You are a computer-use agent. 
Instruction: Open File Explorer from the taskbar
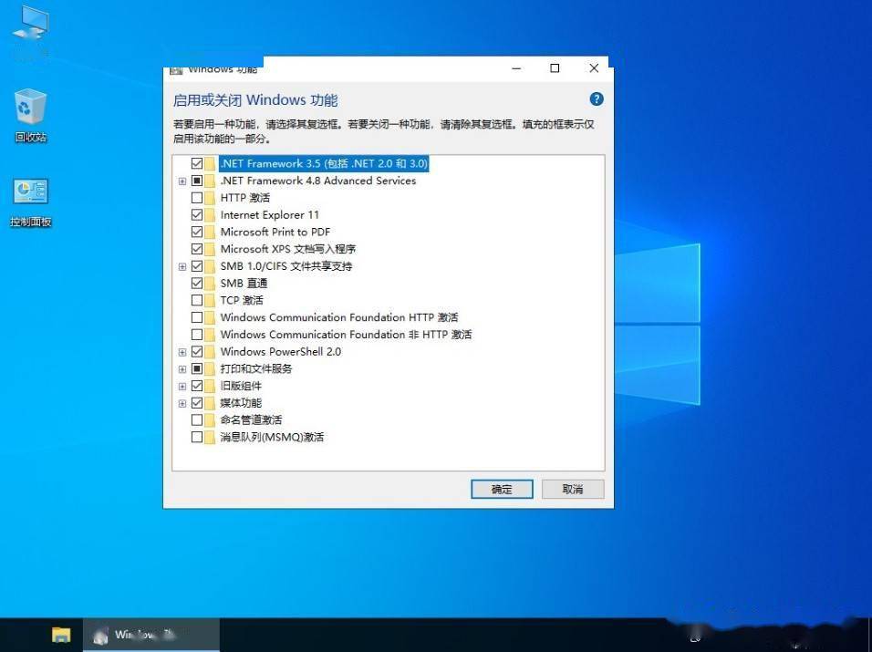(60, 634)
